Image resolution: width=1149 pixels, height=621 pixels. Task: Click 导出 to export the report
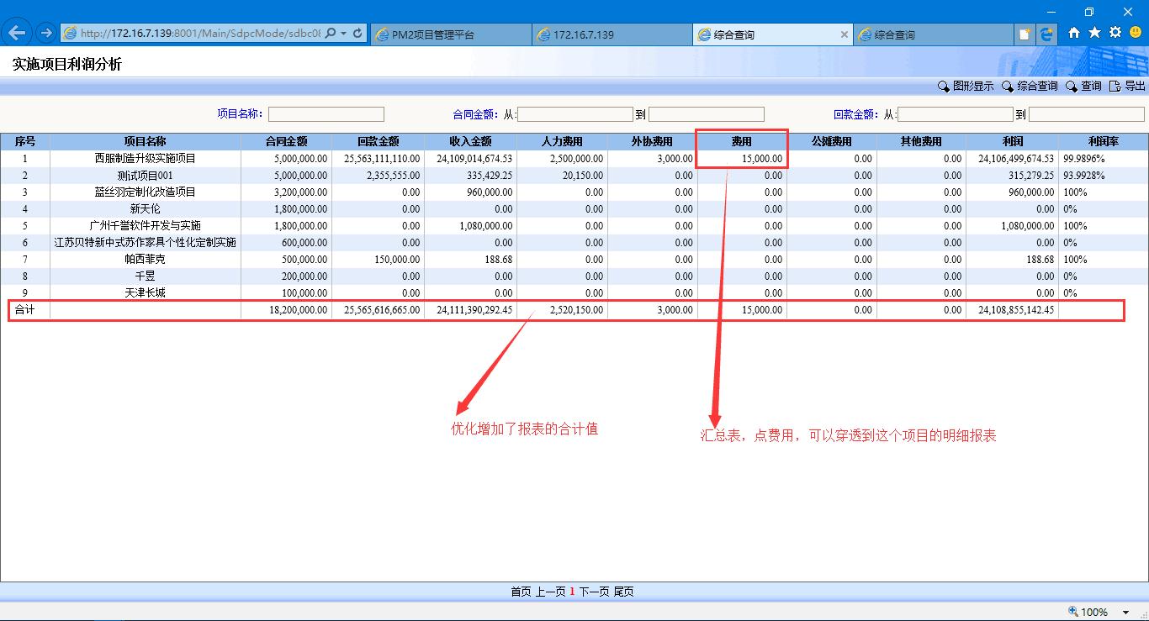point(1127,87)
